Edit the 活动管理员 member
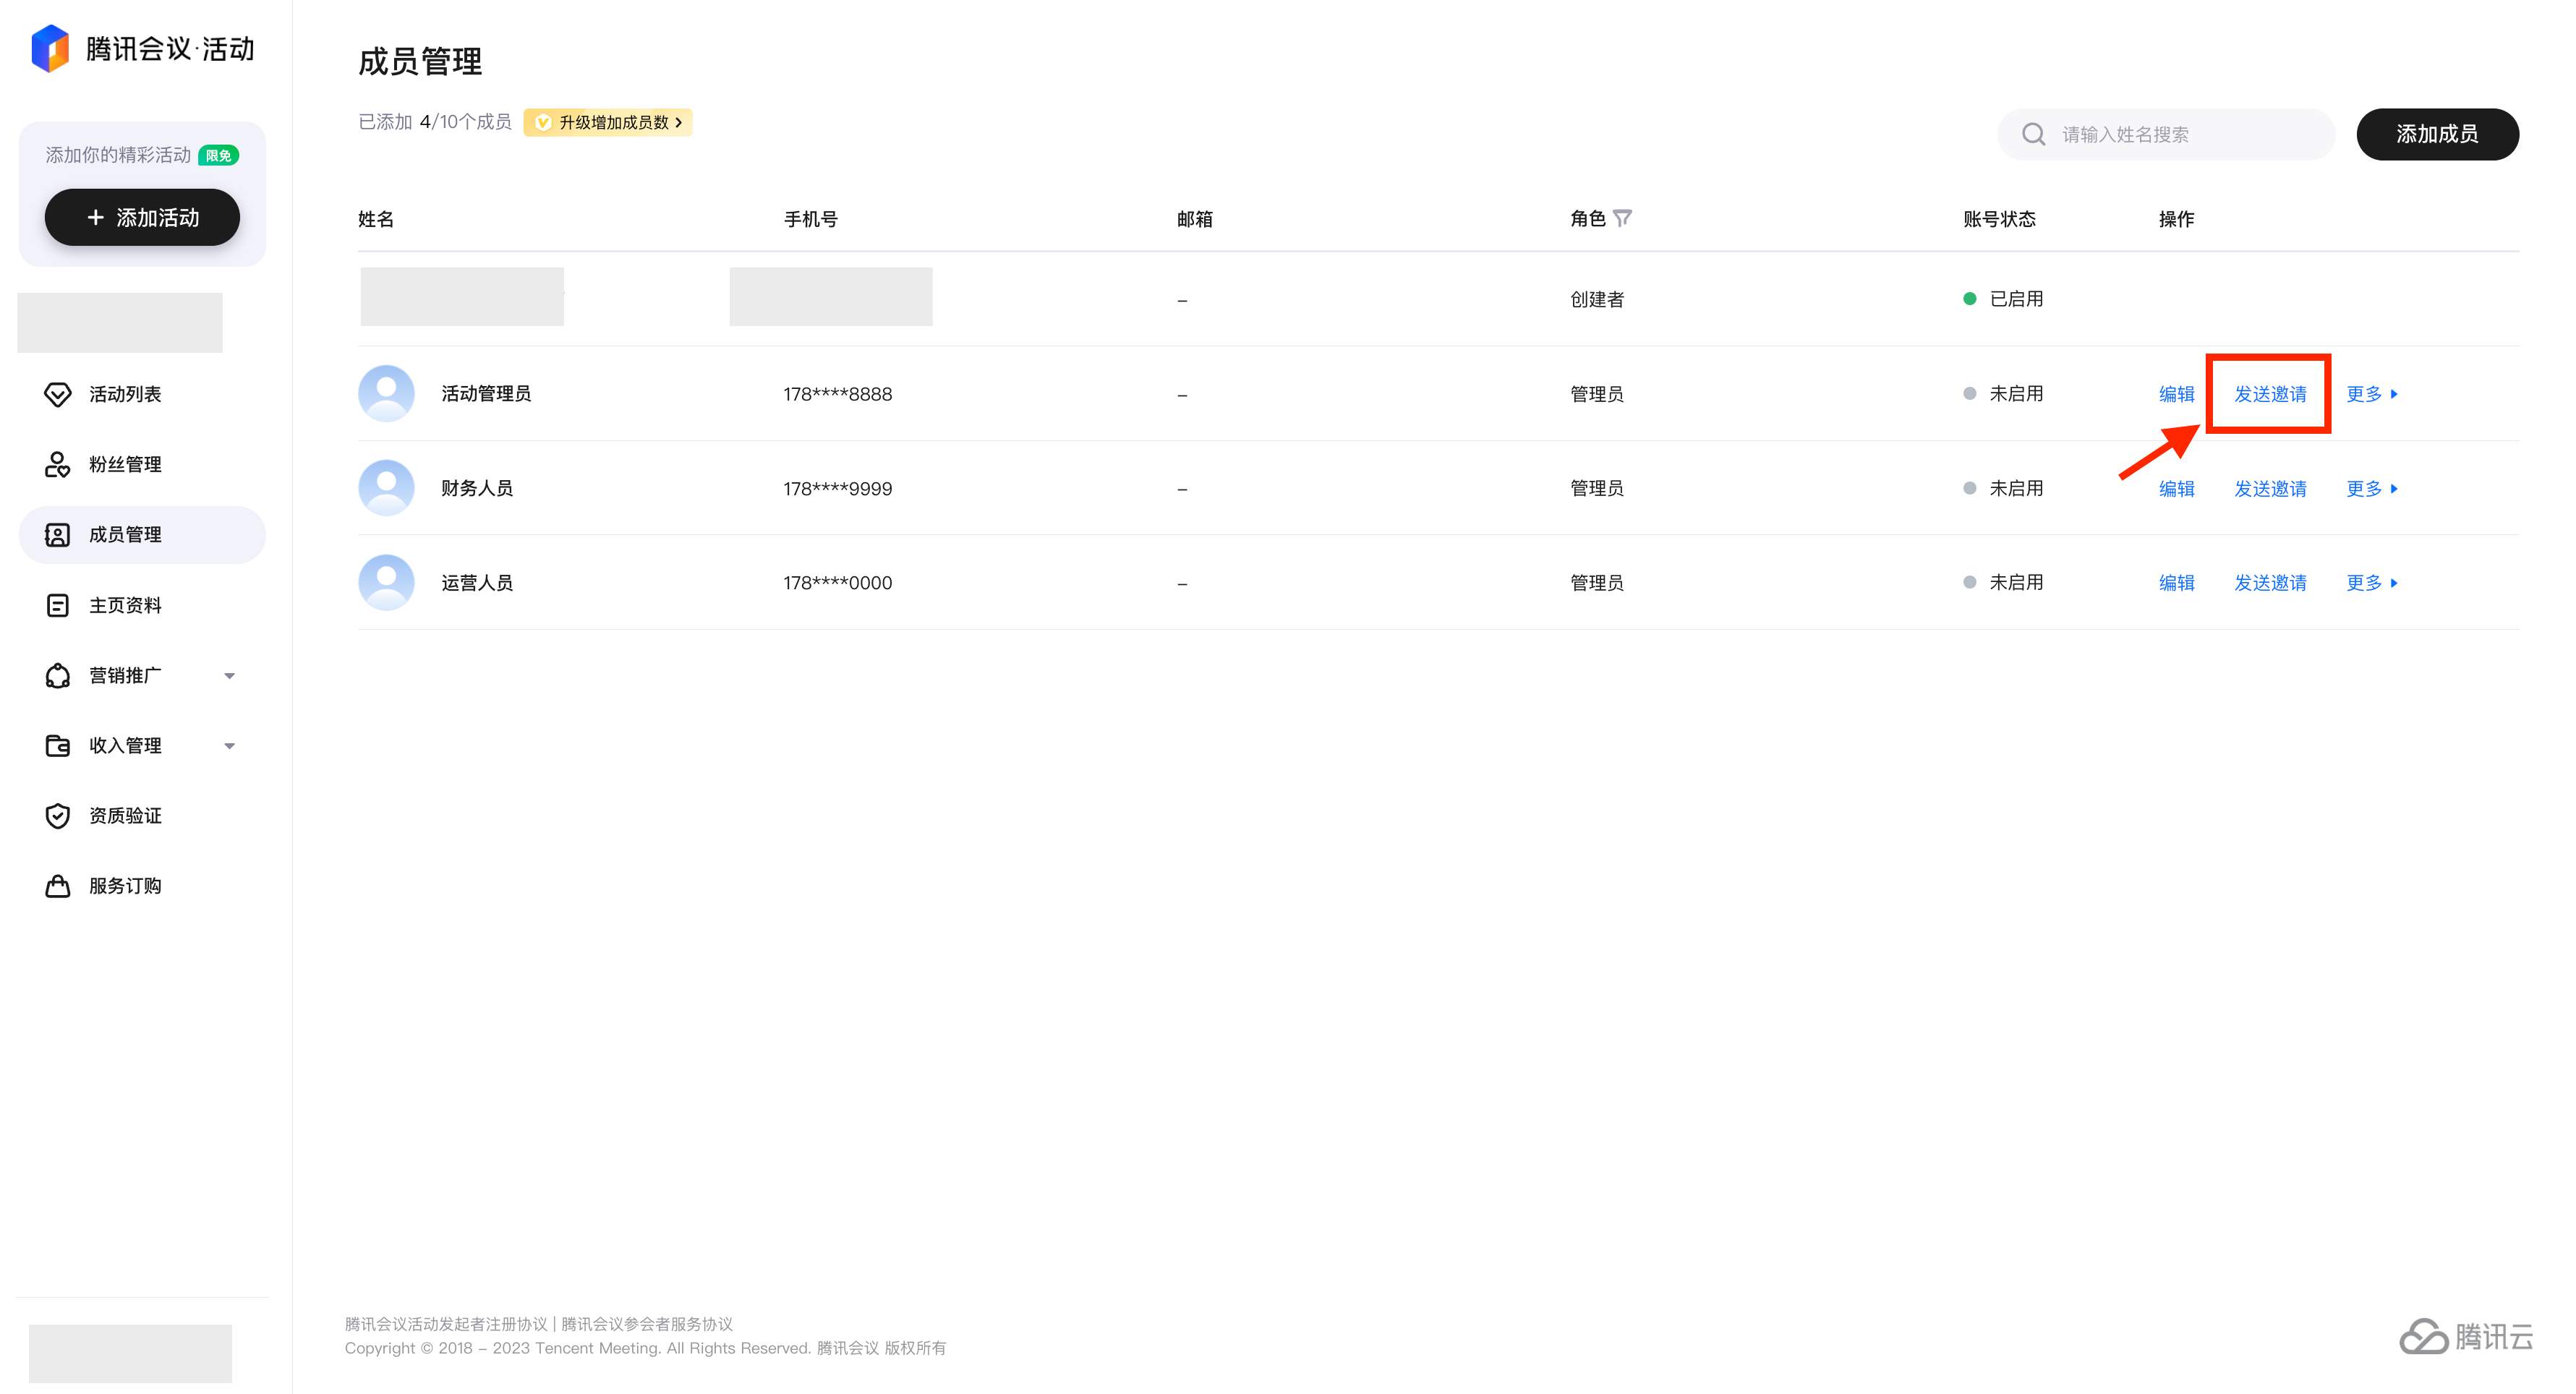Screen dimensions: 2576x1394 coord(2176,394)
